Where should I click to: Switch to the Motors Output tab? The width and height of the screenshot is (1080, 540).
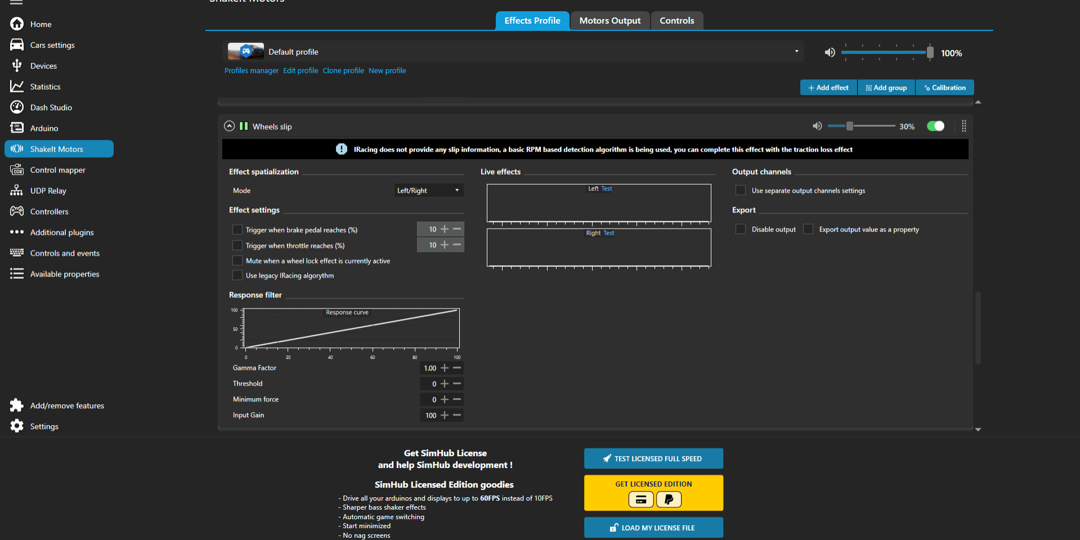[610, 20]
